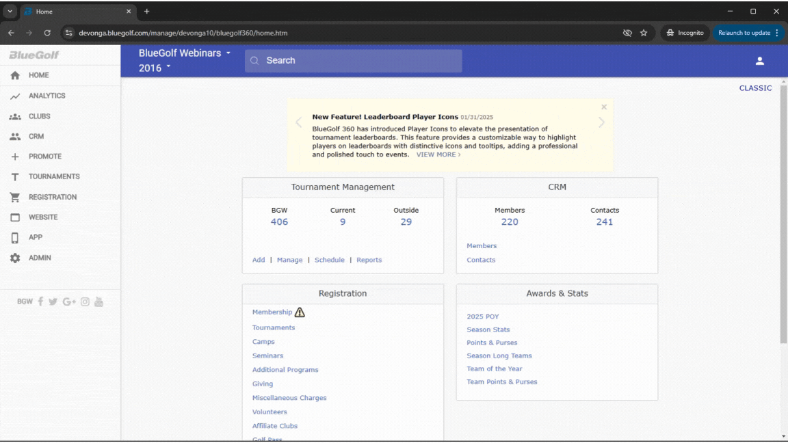Screen dimensions: 788x443
Task: Close the New Feature announcement banner
Action: coord(604,107)
